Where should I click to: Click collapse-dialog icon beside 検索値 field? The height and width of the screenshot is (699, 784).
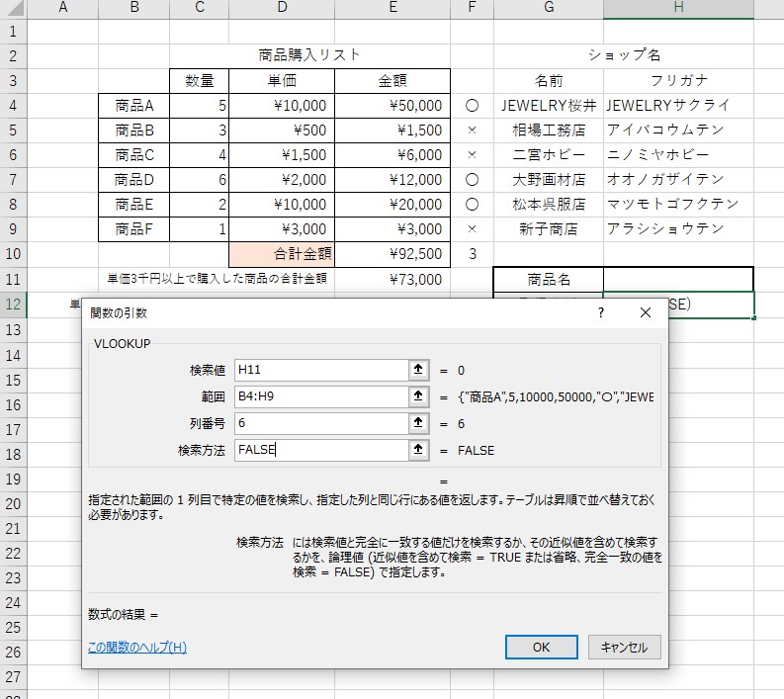[x=419, y=370]
